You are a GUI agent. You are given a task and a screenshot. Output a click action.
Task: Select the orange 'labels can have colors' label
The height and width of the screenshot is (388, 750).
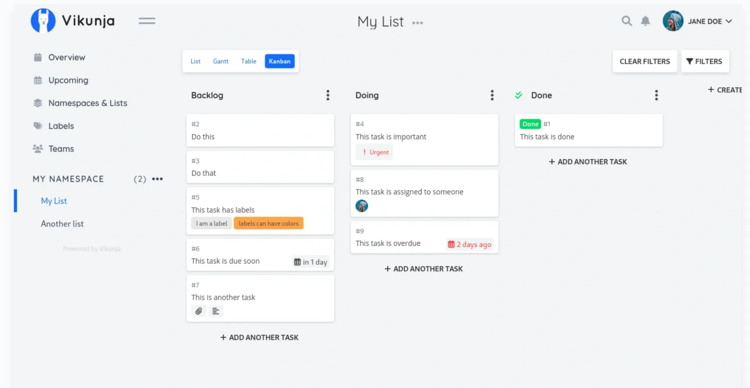268,223
